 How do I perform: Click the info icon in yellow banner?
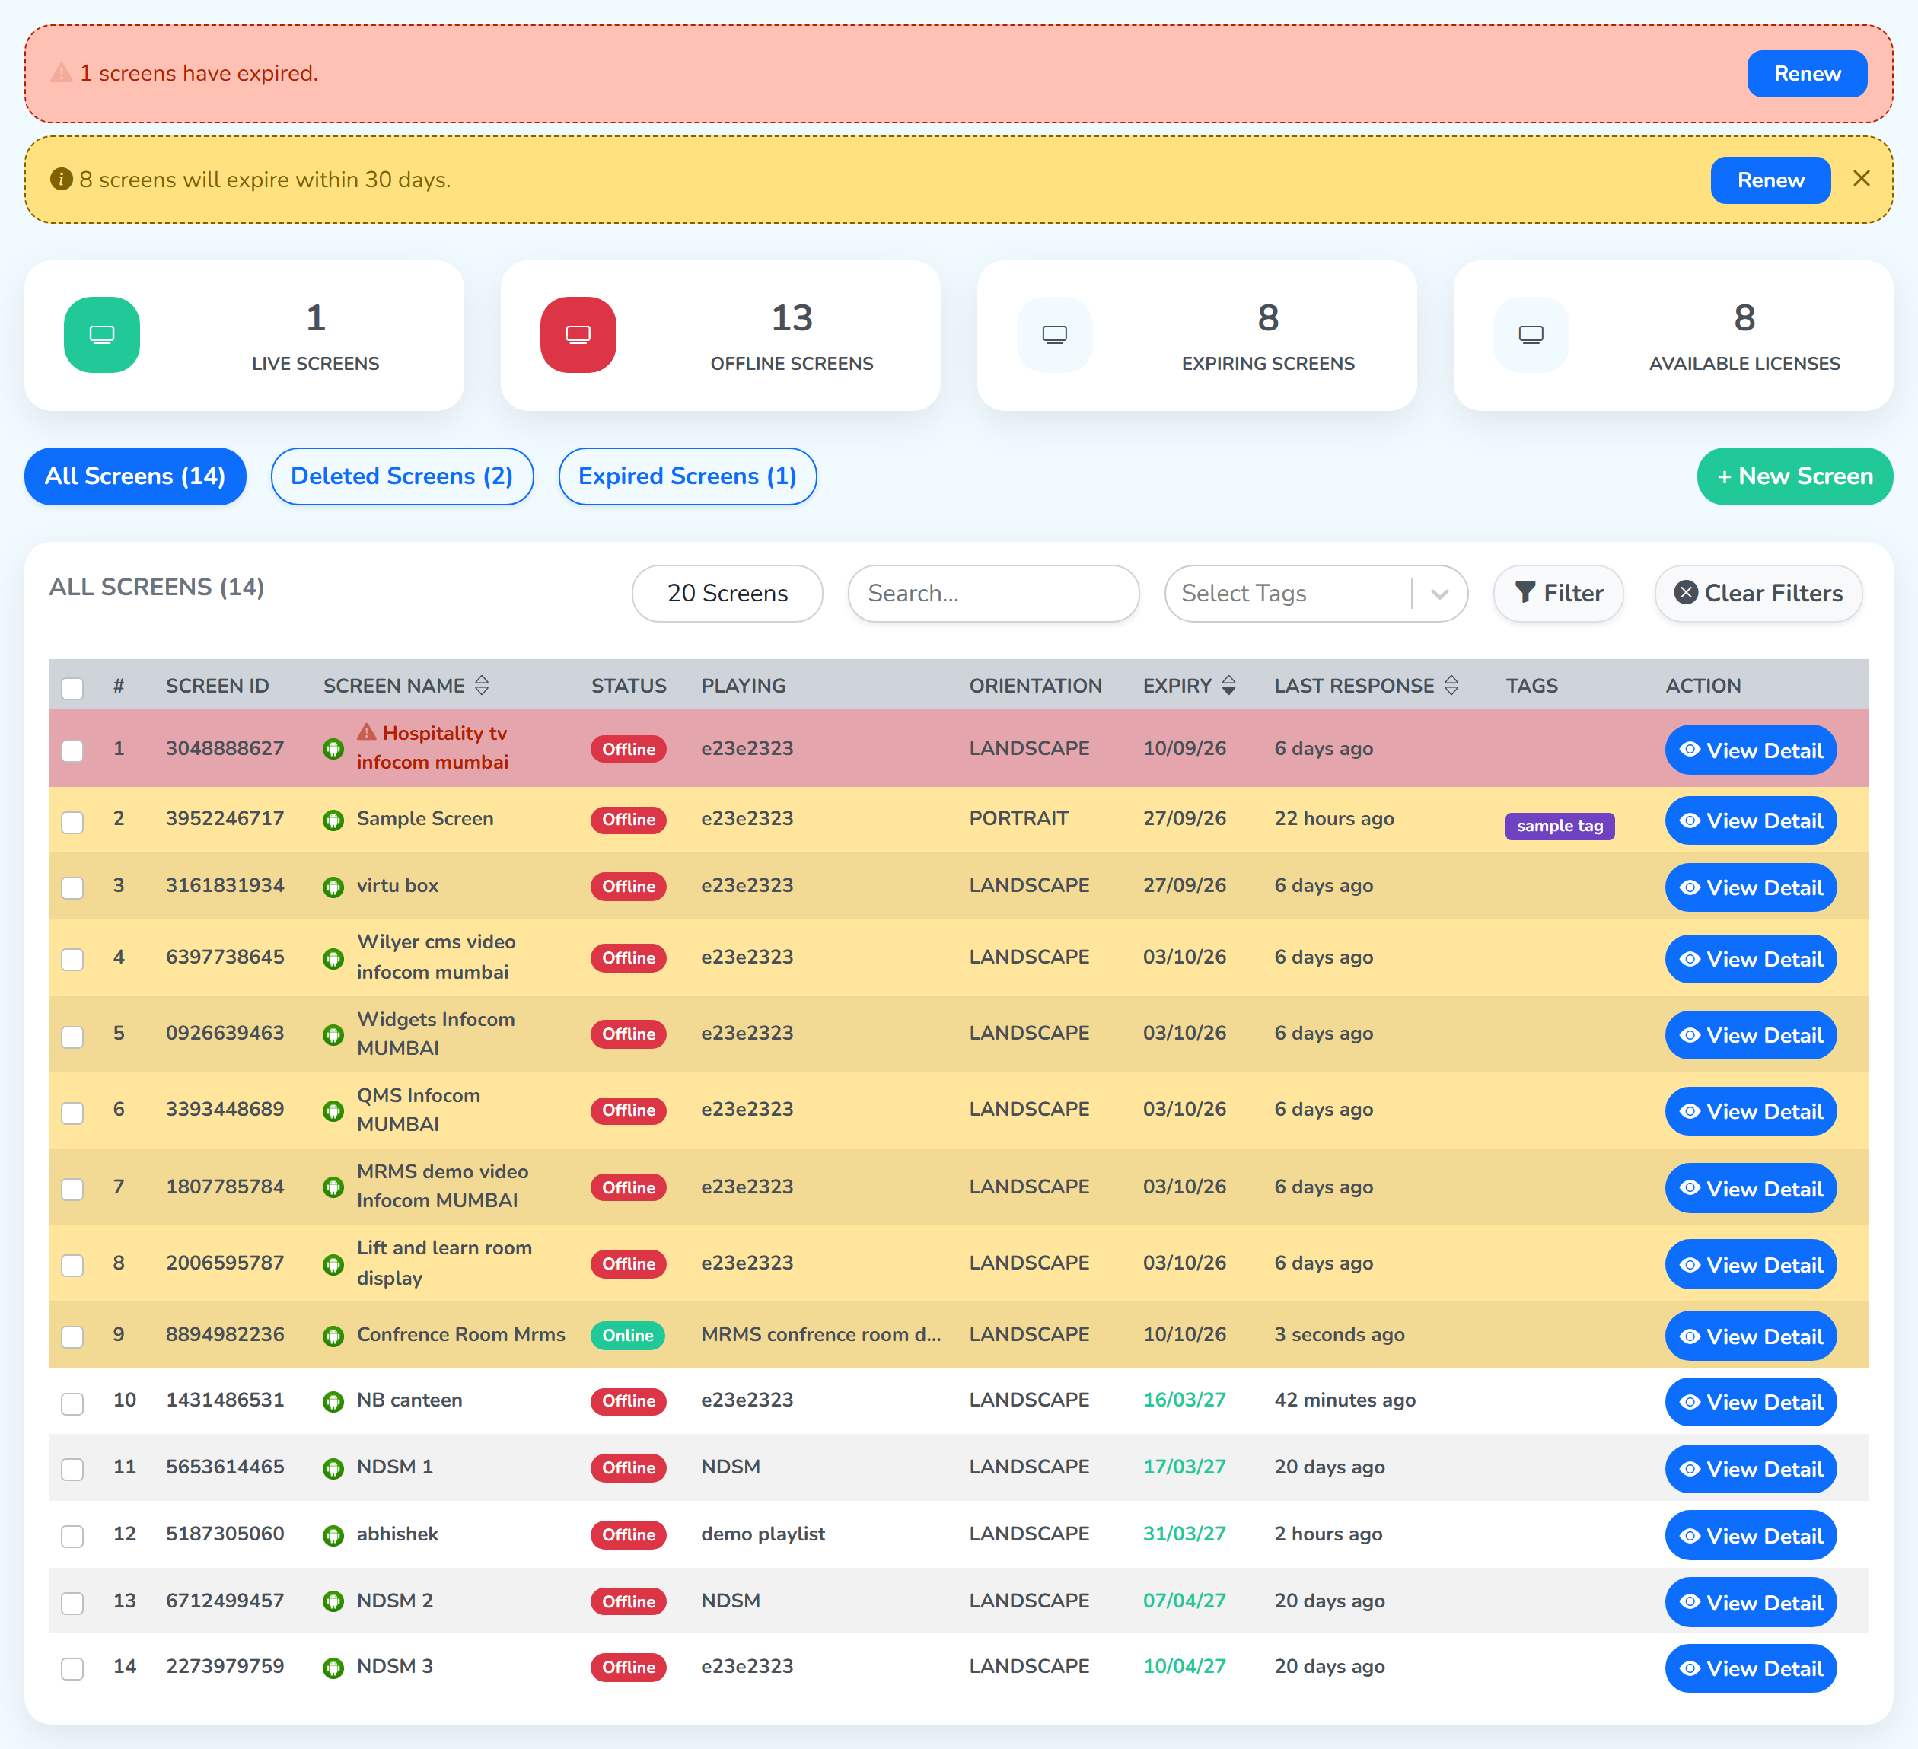click(x=61, y=179)
